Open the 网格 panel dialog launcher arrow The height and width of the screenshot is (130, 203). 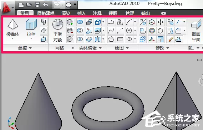[73, 48]
